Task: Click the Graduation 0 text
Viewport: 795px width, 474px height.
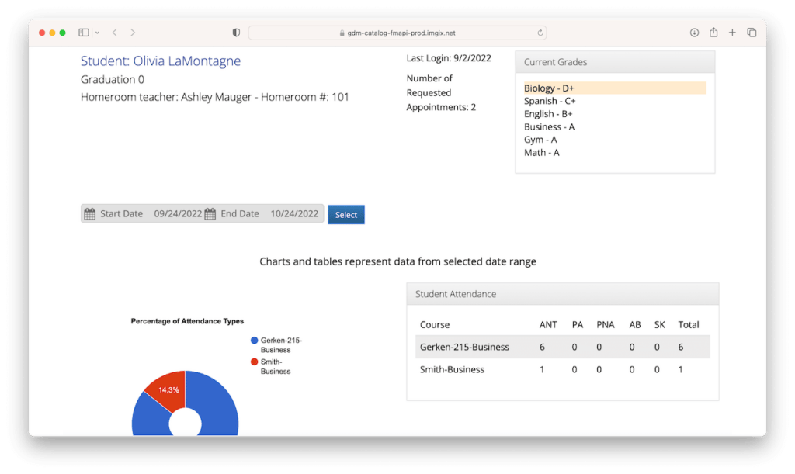Action: (x=113, y=79)
